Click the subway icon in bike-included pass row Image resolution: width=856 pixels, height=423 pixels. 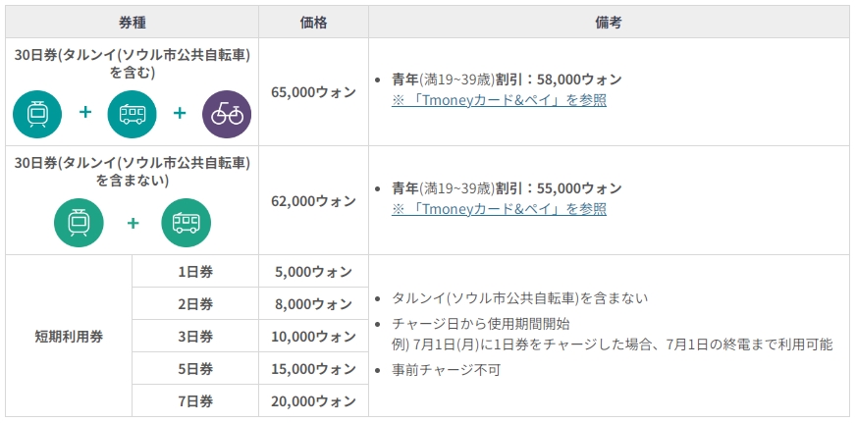pyautogui.click(x=37, y=113)
